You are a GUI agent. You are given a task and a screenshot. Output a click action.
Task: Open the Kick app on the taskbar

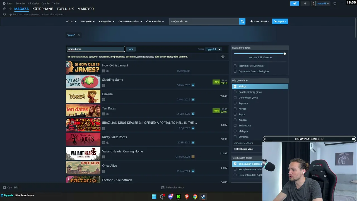pyautogui.click(x=178, y=197)
